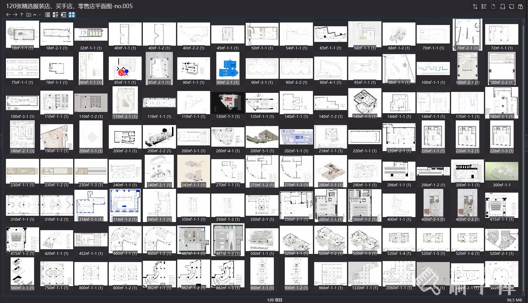
Task: Activate the large thumbnail grid view
Action: pos(72,15)
